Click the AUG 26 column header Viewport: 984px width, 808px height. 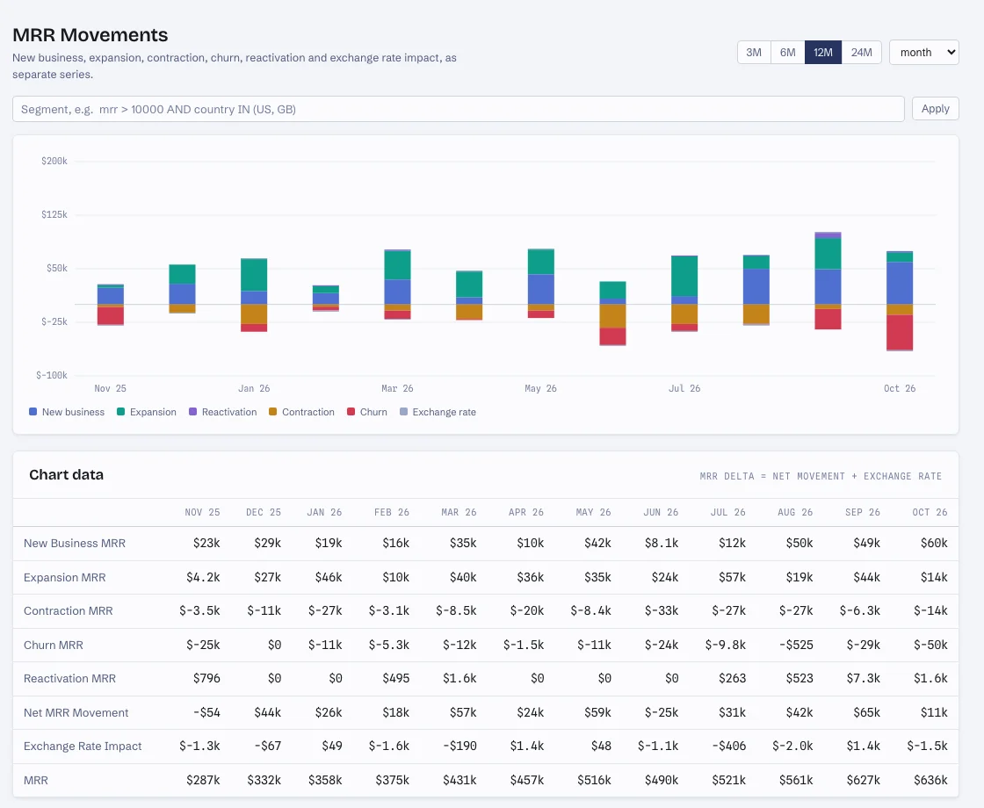point(795,513)
